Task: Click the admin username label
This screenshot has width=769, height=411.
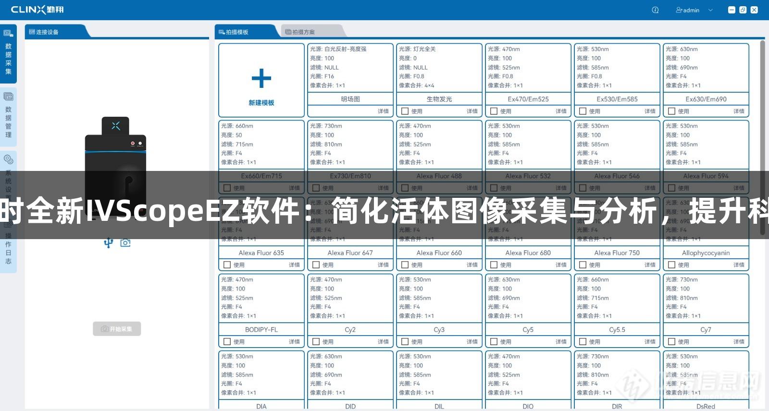Action: click(691, 10)
